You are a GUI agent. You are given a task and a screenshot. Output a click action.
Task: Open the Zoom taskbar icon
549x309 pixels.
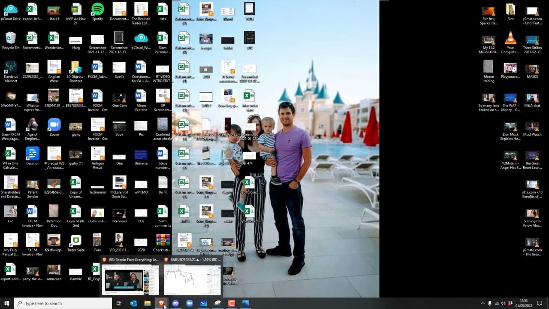(x=190, y=303)
